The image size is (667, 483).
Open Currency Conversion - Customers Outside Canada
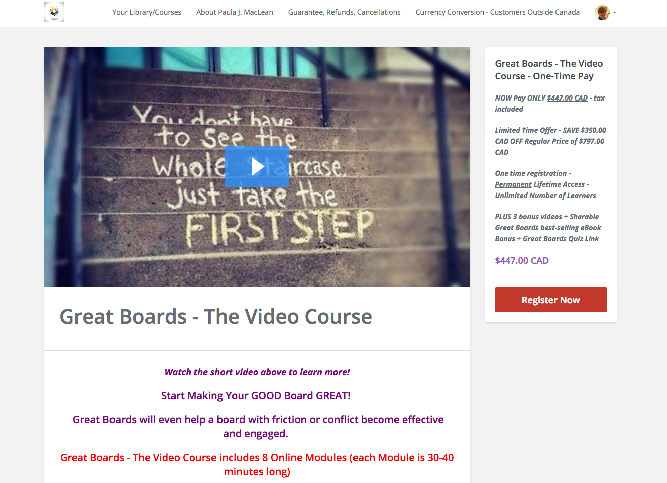click(x=498, y=12)
